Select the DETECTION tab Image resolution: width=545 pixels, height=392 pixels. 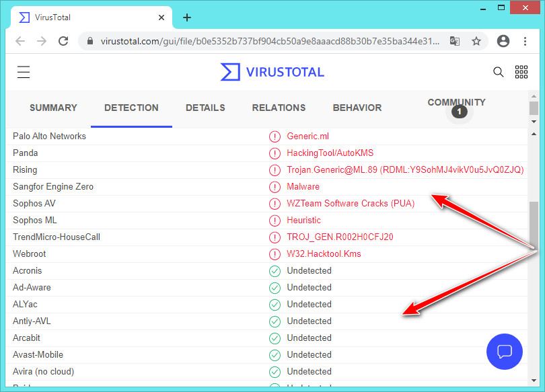pos(131,108)
